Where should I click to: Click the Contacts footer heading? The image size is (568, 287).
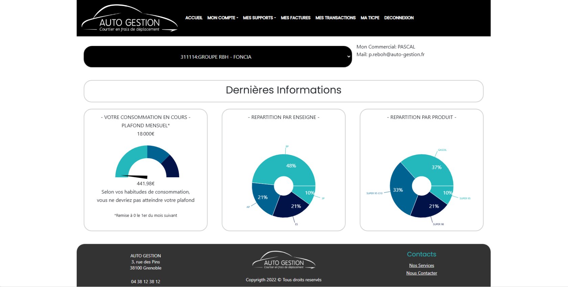point(422,254)
